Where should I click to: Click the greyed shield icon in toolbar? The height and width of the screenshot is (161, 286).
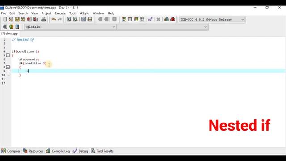pyautogui.click(x=114, y=19)
